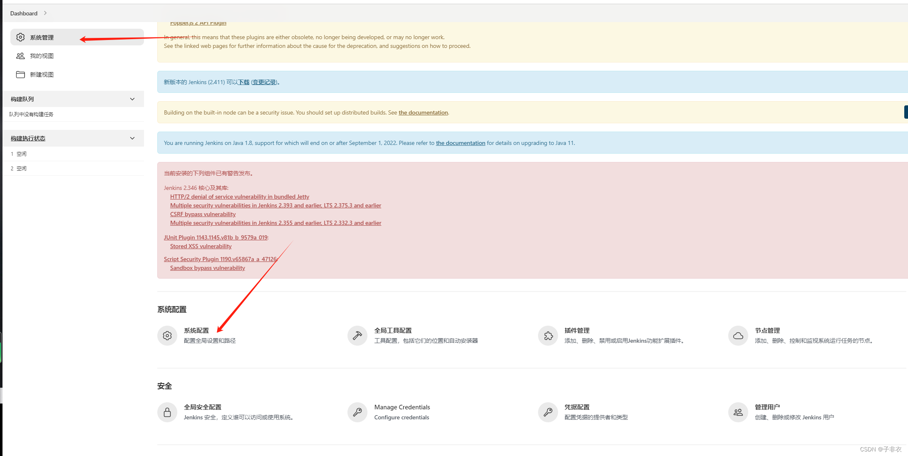
Task: Click 下载 link for Jenkins 2.411
Action: click(x=243, y=82)
